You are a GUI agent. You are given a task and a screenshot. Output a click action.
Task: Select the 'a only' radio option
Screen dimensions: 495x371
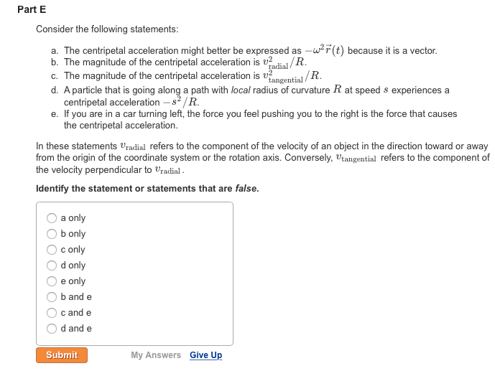point(52,218)
